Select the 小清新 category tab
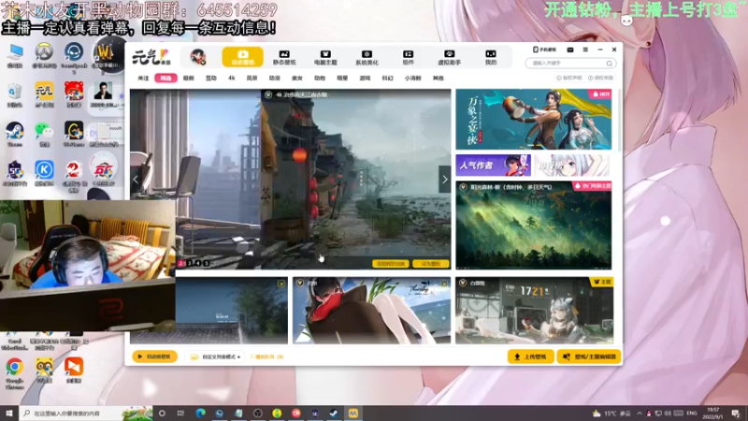The height and width of the screenshot is (421, 748). [x=412, y=78]
